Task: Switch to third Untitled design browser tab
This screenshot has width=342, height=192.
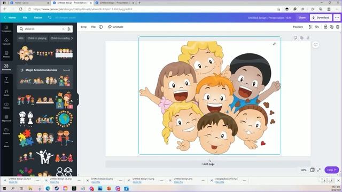Action: pyautogui.click(x=115, y=3)
